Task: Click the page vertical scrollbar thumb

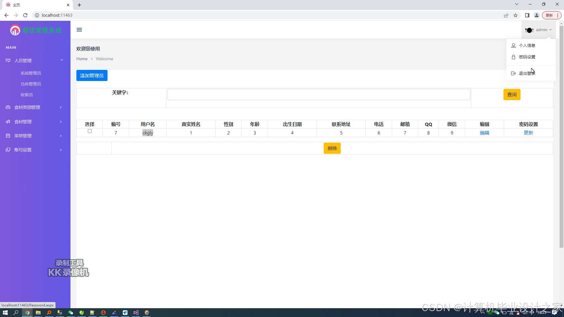Action: point(561,136)
